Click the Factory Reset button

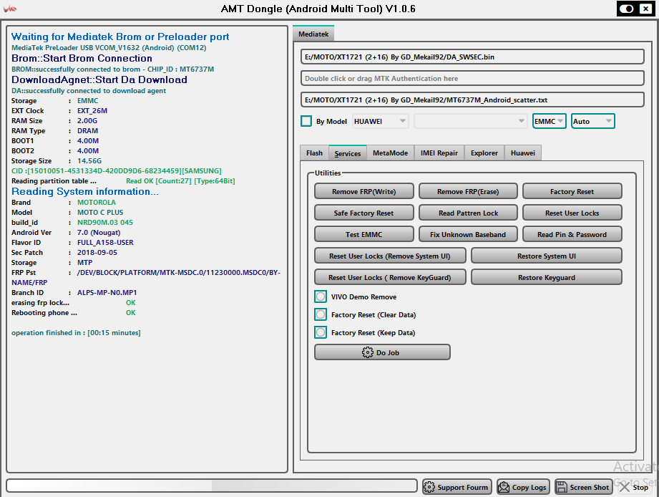572,191
